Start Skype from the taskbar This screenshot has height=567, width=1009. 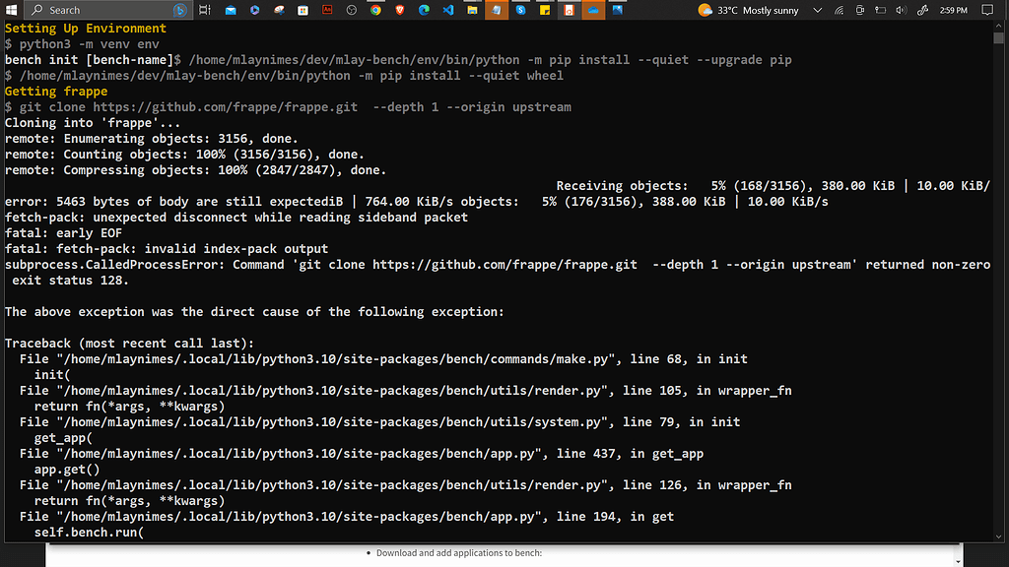tap(520, 9)
